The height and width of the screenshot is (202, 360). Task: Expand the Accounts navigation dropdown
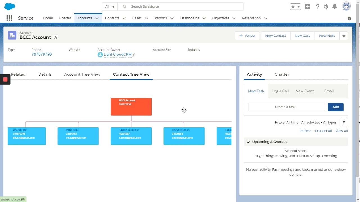click(97, 18)
